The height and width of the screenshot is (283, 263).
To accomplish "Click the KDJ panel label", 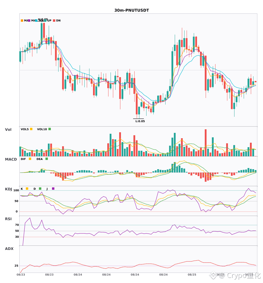I will (8, 189).
